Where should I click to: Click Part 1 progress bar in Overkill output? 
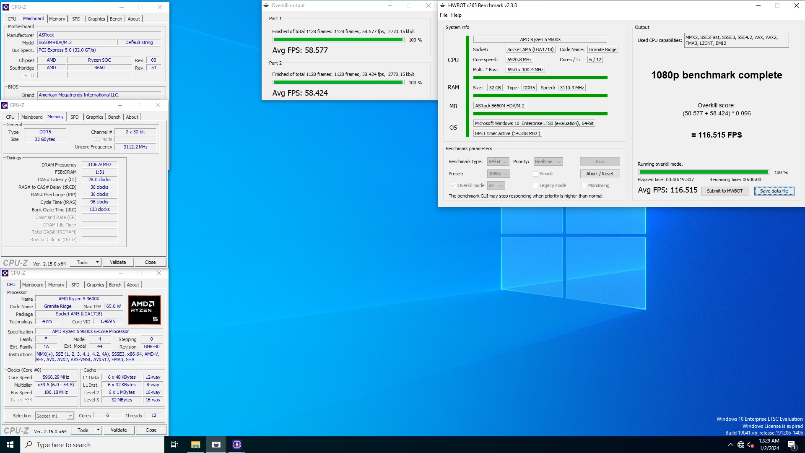pos(338,40)
